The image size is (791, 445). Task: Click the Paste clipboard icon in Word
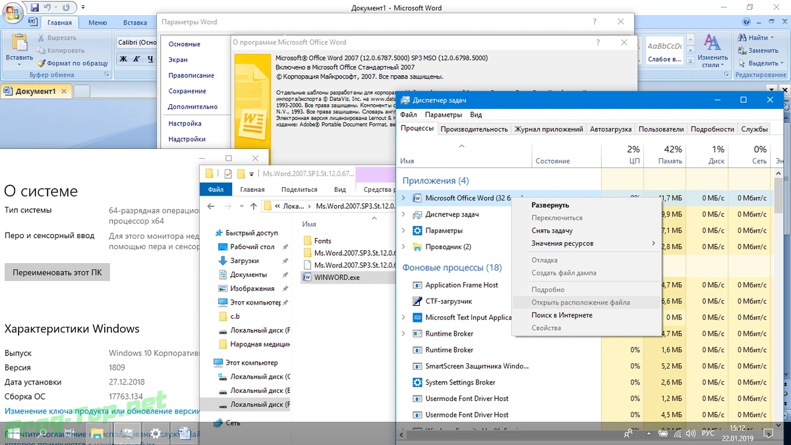(x=20, y=42)
